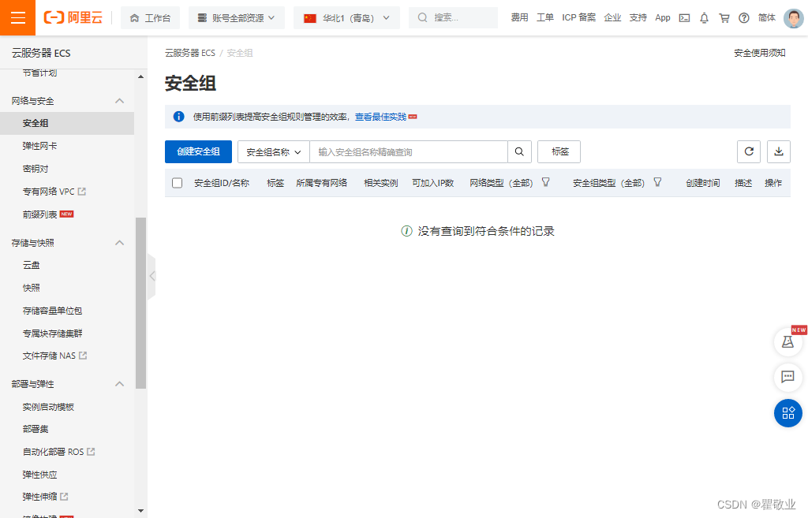This screenshot has height=518, width=808.
Task: Open the shopping cart icon
Action: pos(724,17)
